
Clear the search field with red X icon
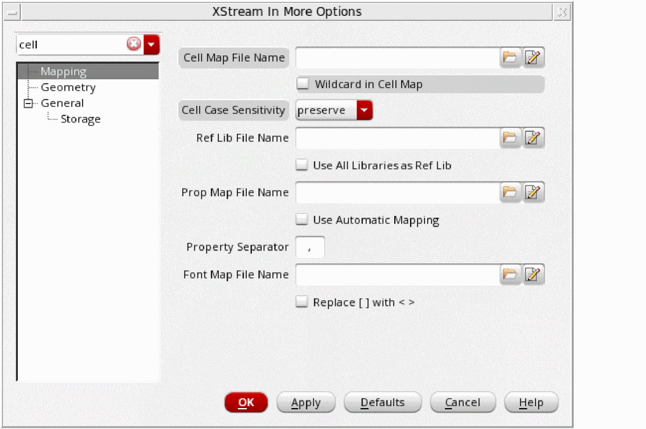point(134,44)
